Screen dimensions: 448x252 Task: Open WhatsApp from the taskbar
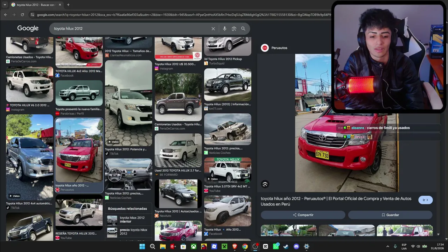[x=276, y=246]
